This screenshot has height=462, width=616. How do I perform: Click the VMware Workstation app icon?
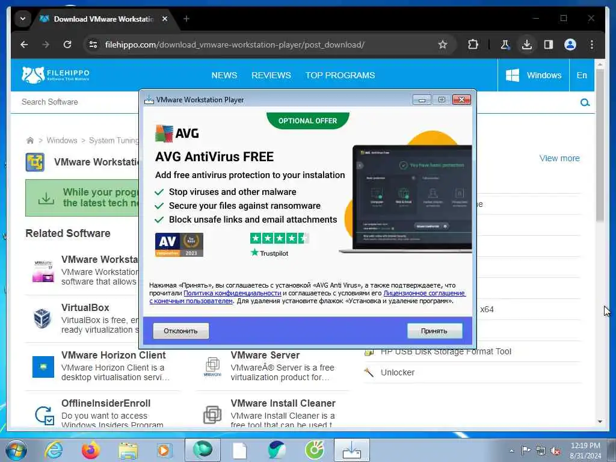[x=35, y=162]
